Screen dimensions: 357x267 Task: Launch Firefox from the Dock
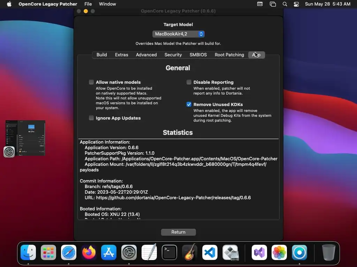click(89, 252)
